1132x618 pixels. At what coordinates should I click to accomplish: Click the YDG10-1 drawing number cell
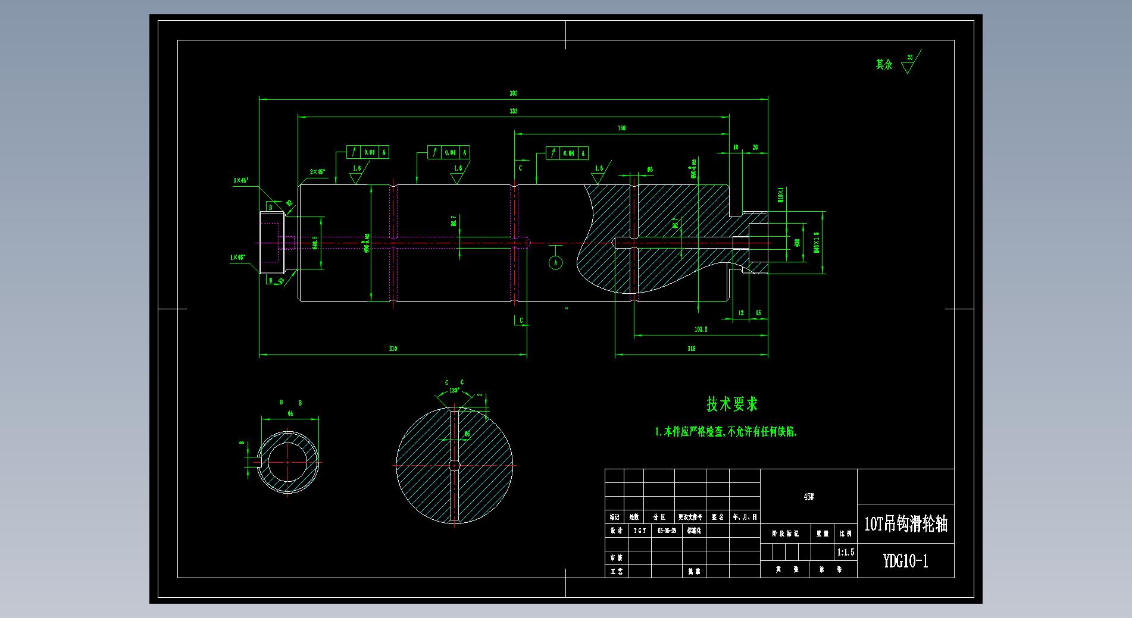[x=905, y=561]
